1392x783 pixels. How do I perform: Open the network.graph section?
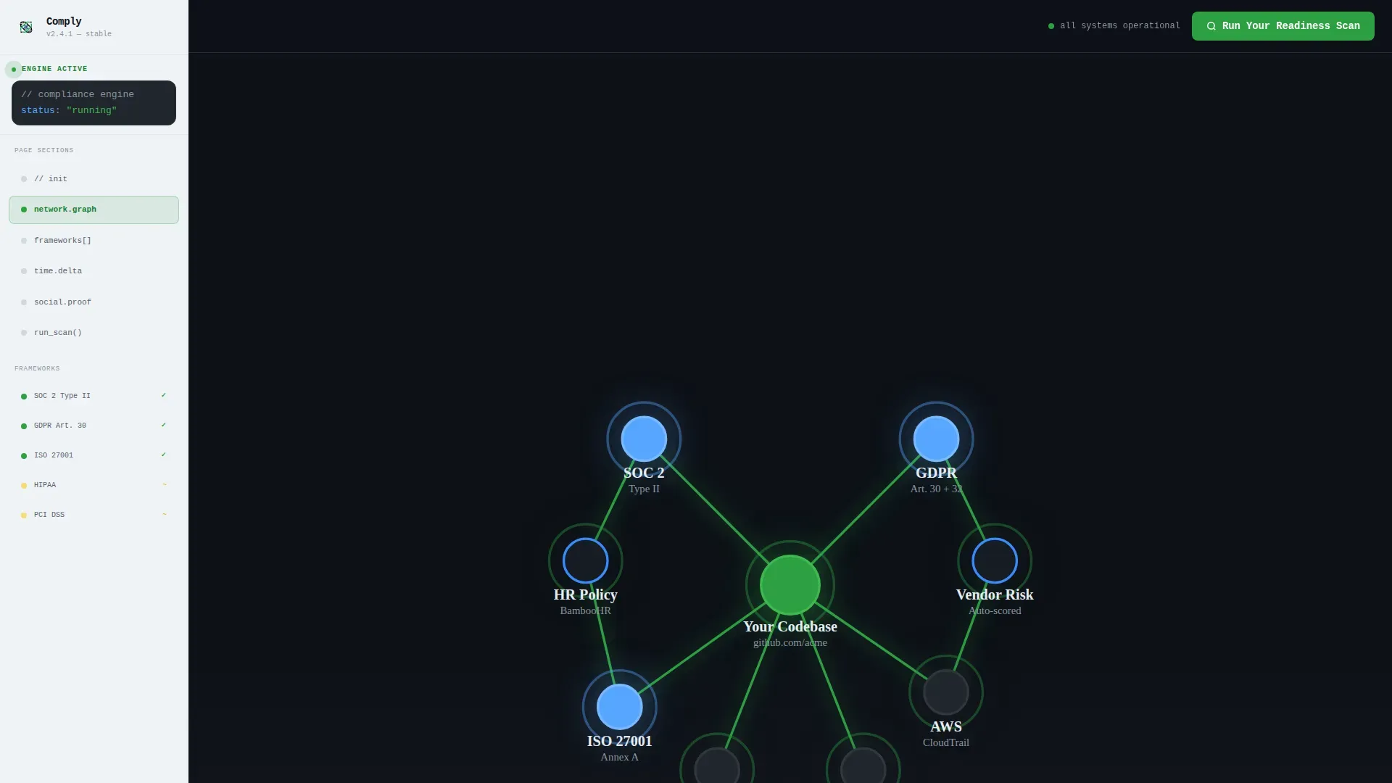[x=94, y=210]
